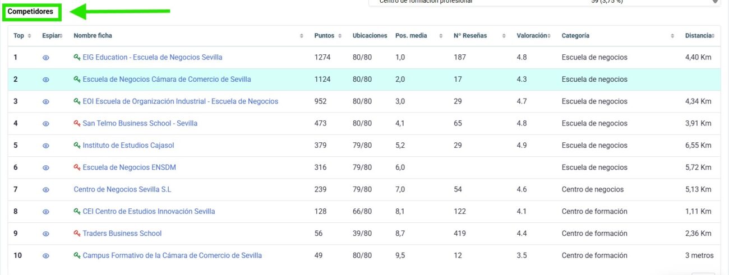Click the green key icon beside Instituto de Estudios Cajasol
729x275 pixels.
(77, 145)
